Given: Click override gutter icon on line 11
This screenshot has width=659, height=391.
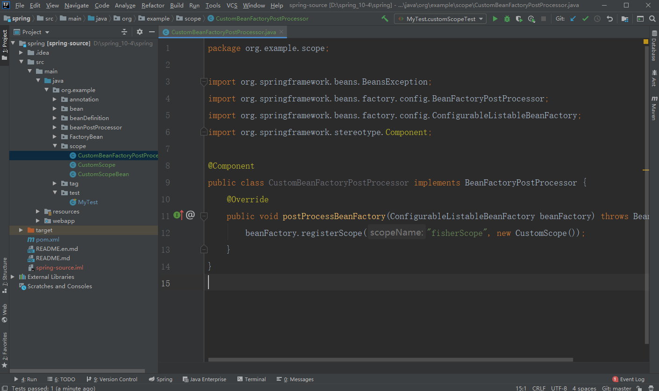Looking at the screenshot, I should pyautogui.click(x=179, y=215).
